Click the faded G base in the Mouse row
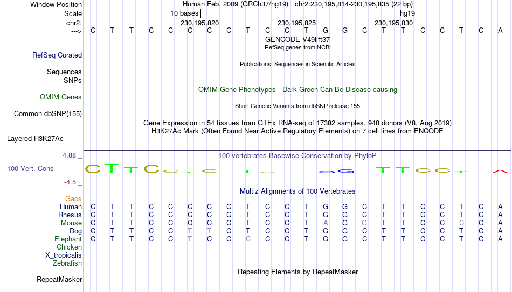This screenshot has height=292, width=512. tap(364, 223)
